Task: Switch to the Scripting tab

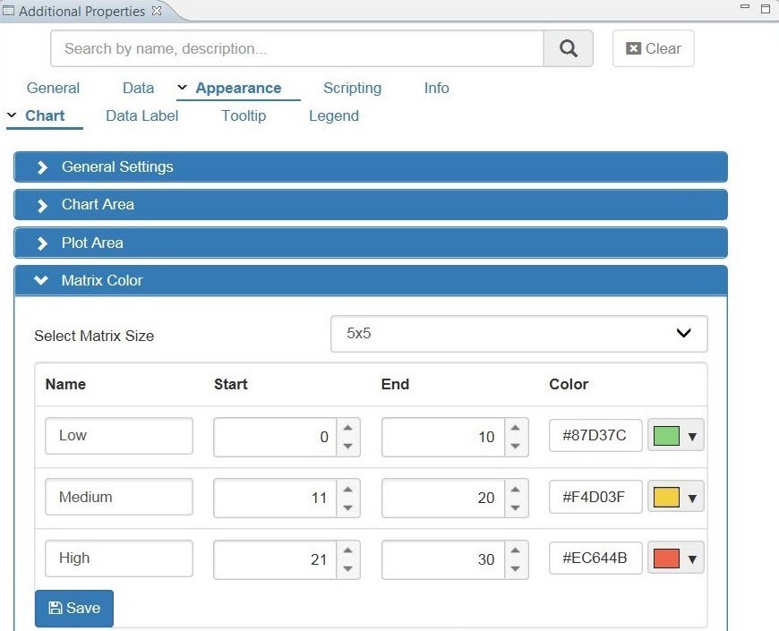Action: (352, 88)
